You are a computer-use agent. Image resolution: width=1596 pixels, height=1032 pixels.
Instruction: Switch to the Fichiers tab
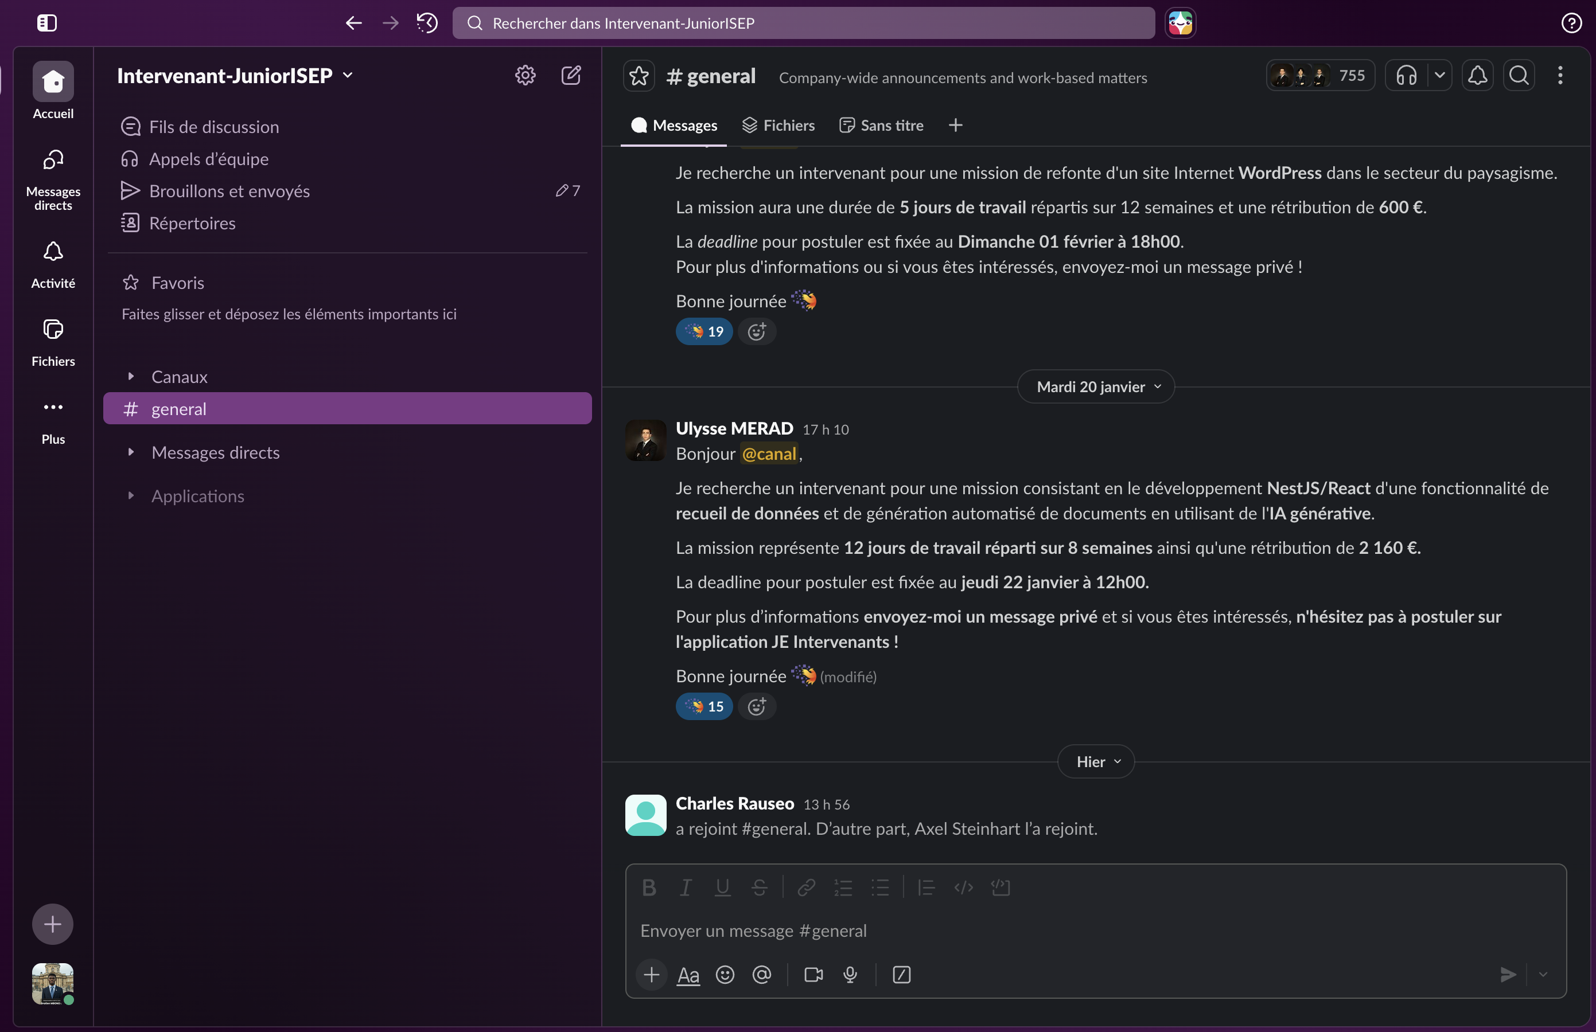[778, 124]
